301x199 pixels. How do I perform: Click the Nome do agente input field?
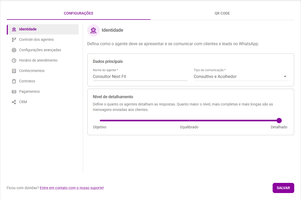point(140,76)
